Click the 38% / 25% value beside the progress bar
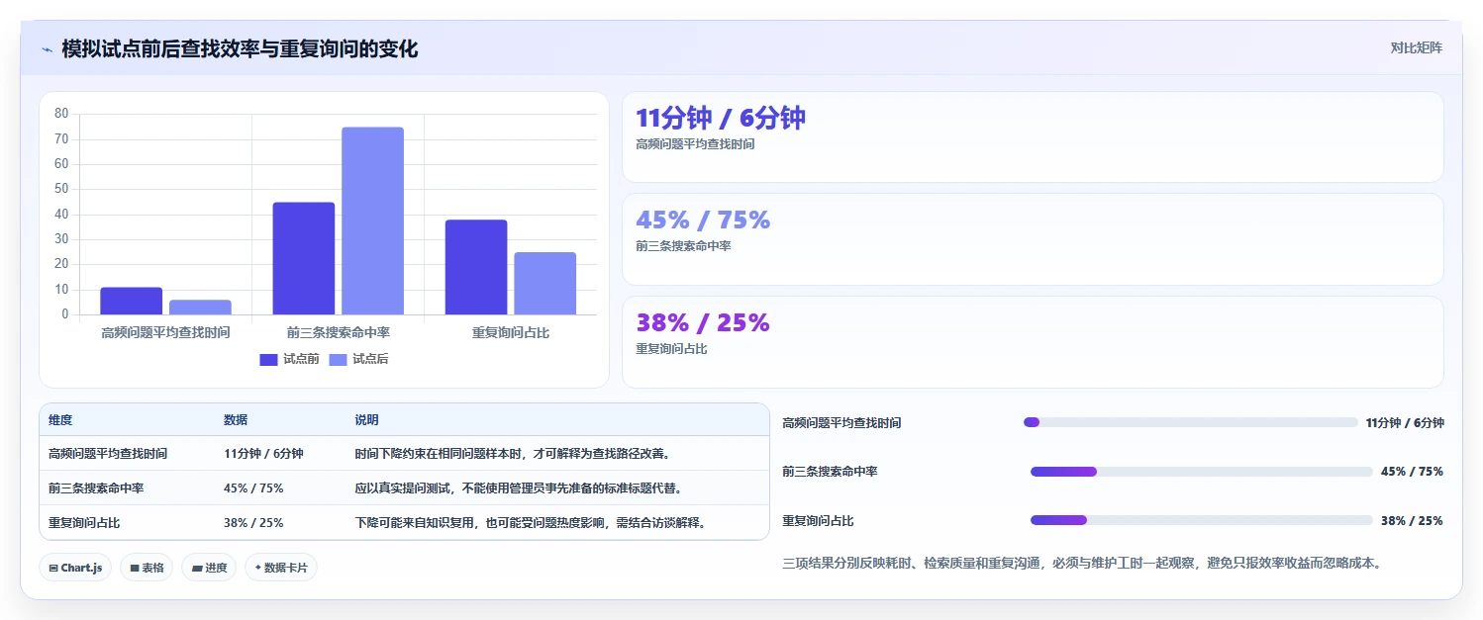 (x=1412, y=520)
